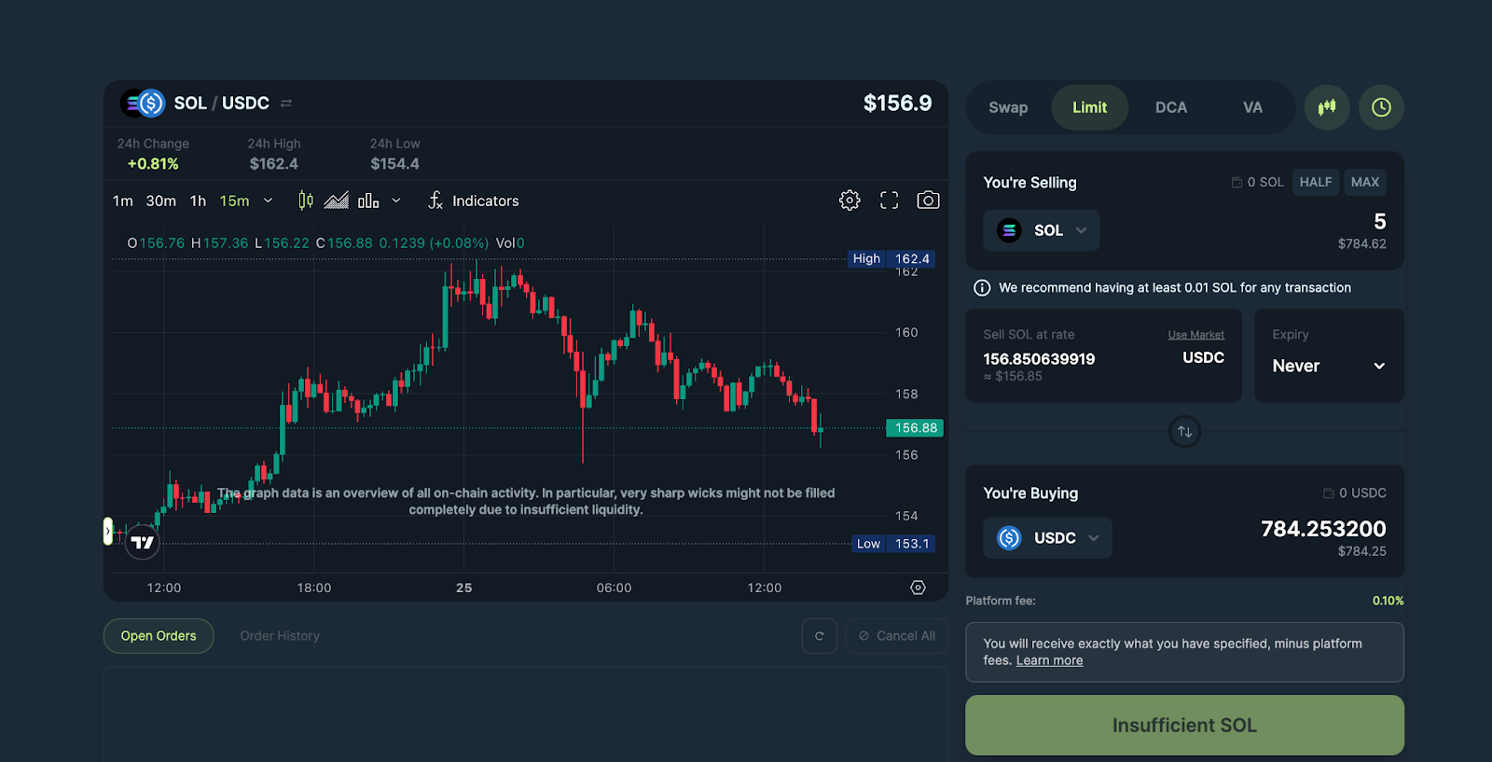Toggle the chart view candlestick button

(x=1327, y=107)
